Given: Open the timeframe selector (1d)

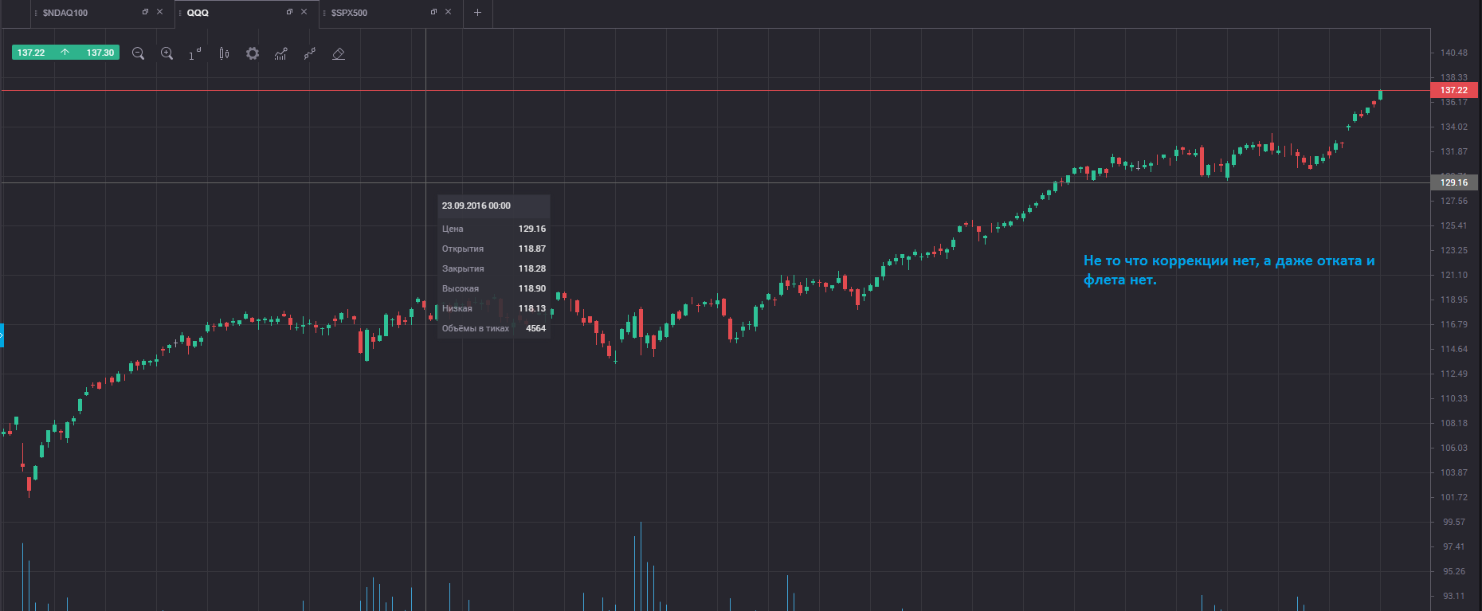Looking at the screenshot, I should click(x=195, y=53).
